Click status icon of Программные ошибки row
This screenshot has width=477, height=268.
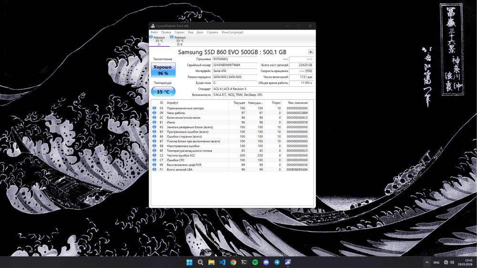point(154,132)
